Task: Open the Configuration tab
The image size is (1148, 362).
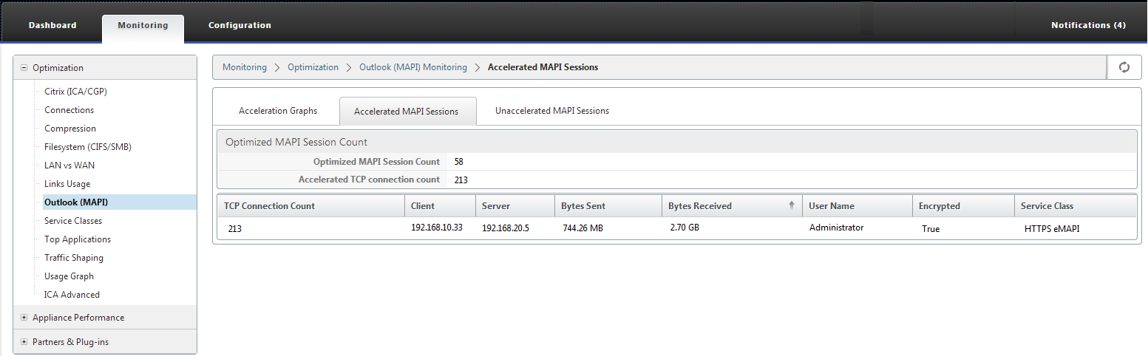Action: 240,26
